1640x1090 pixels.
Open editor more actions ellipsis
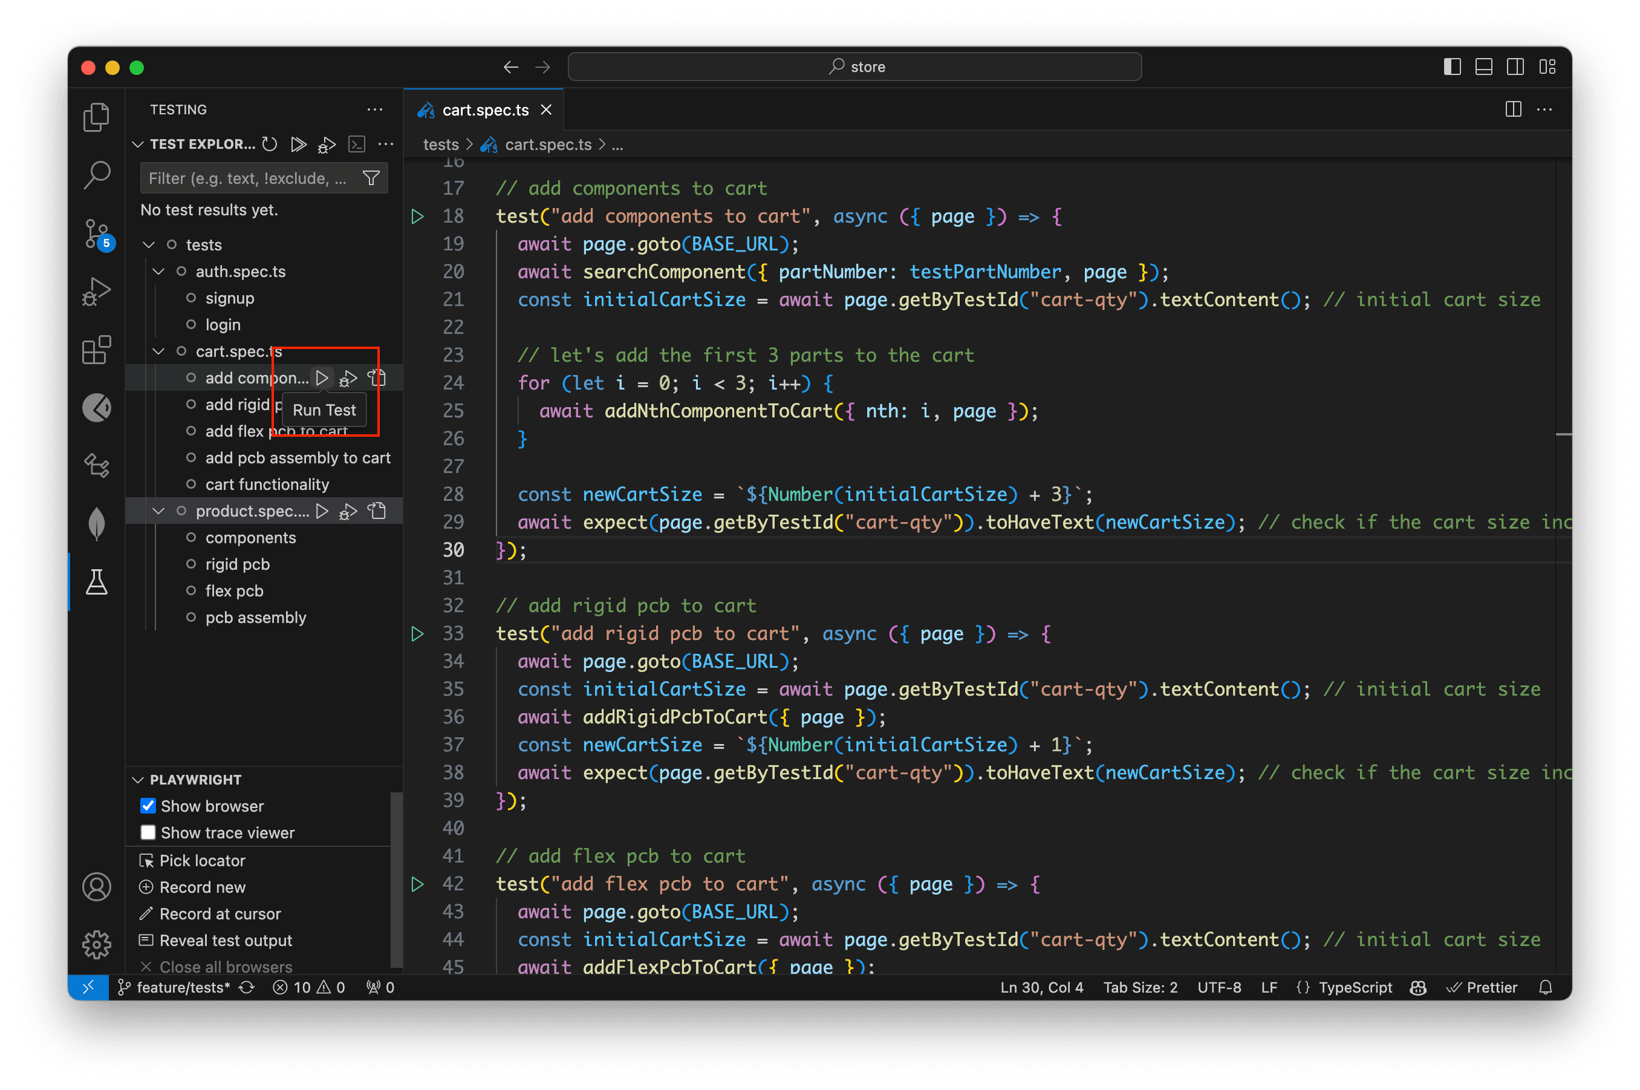[1544, 109]
